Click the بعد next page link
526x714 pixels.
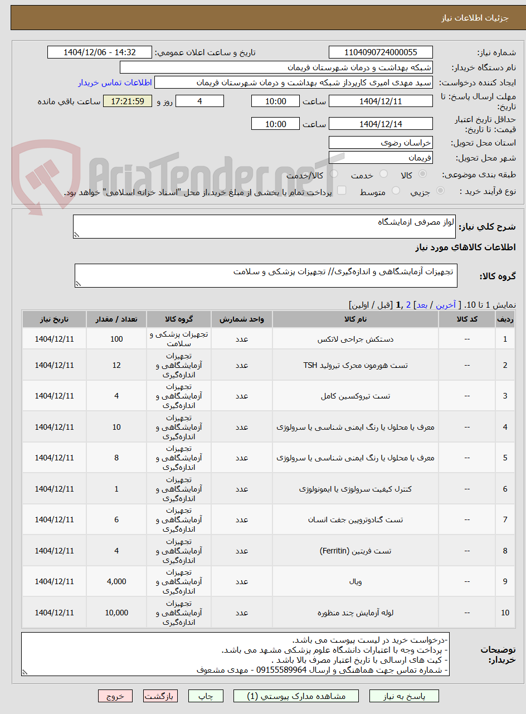421,305
